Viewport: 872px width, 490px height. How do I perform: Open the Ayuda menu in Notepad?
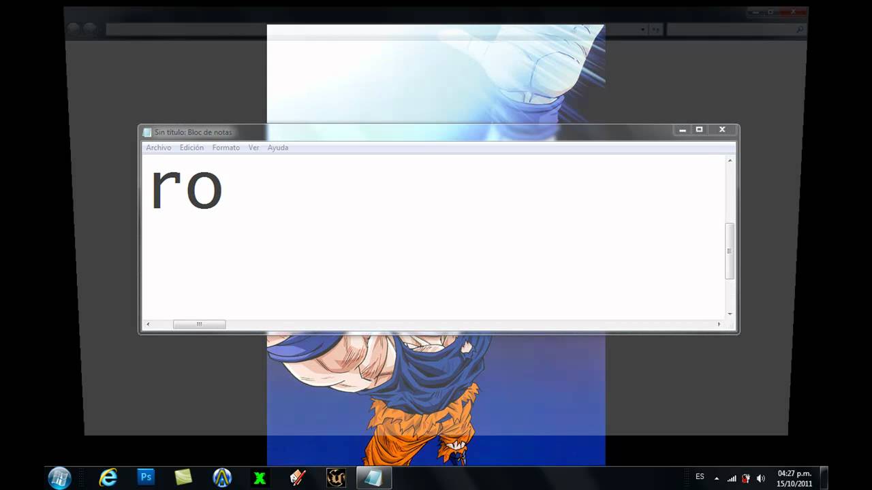point(278,148)
